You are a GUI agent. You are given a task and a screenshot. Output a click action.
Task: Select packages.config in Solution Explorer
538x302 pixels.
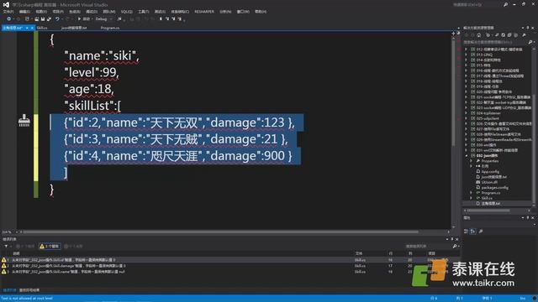click(x=494, y=188)
